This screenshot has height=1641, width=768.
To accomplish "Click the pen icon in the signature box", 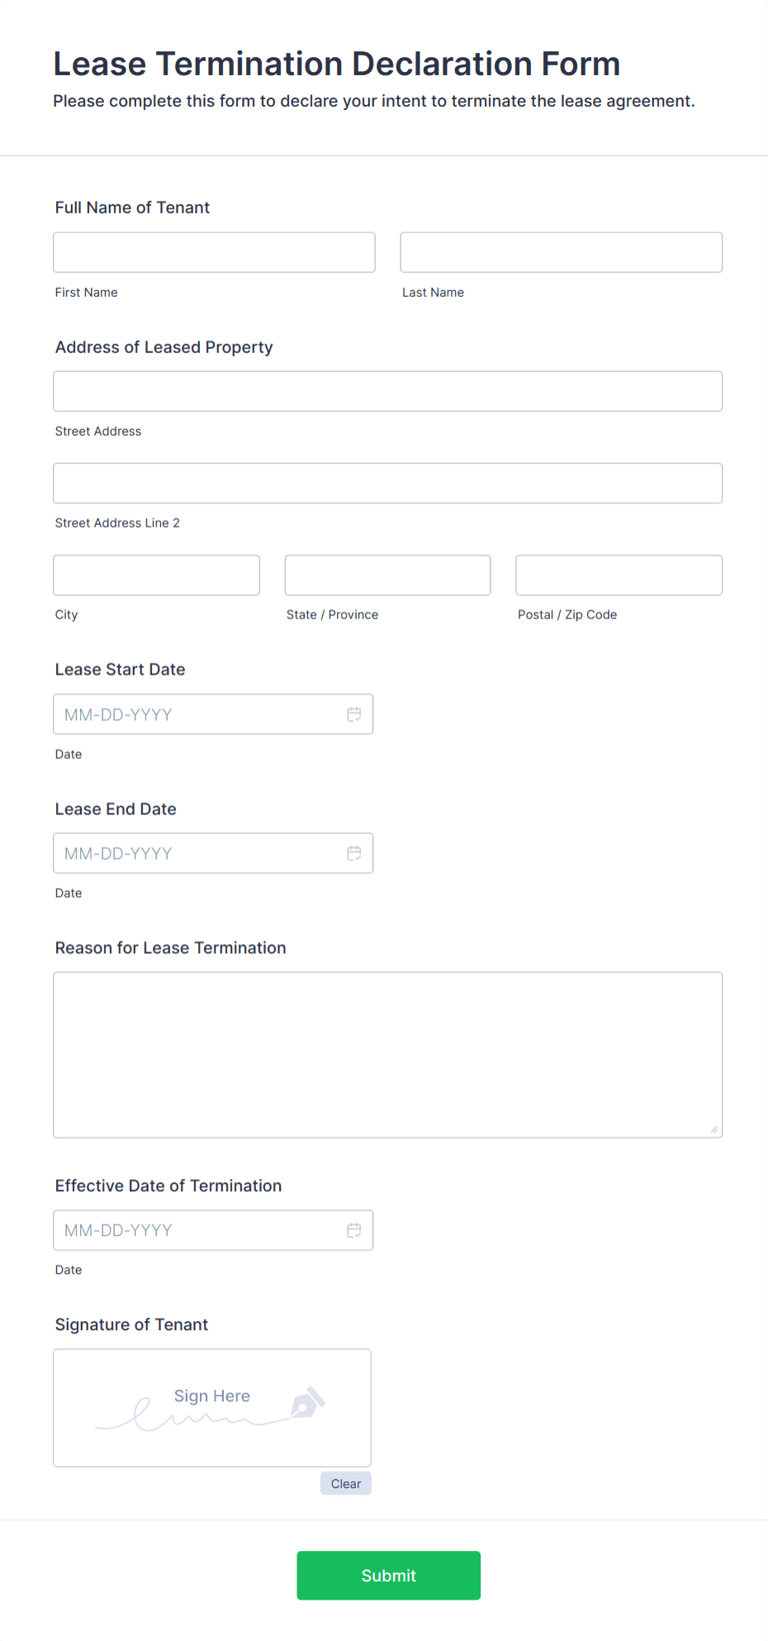I will pos(308,1399).
